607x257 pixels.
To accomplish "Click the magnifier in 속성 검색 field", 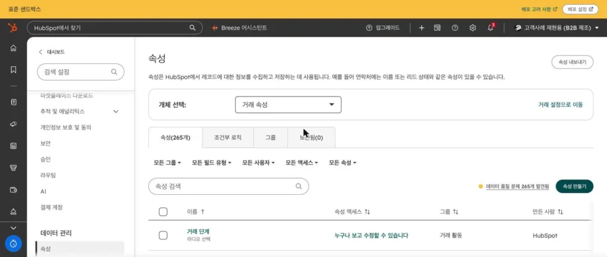I will pos(299,187).
